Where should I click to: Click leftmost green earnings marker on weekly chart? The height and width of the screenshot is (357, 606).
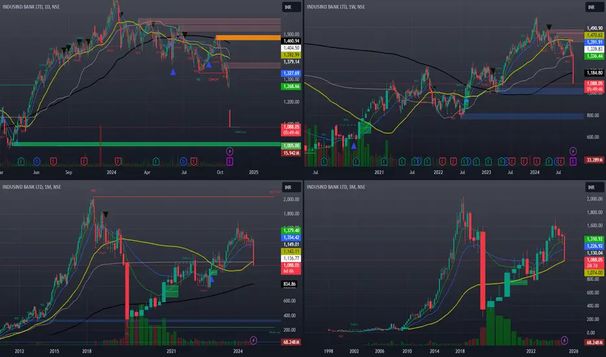pyautogui.click(x=324, y=162)
